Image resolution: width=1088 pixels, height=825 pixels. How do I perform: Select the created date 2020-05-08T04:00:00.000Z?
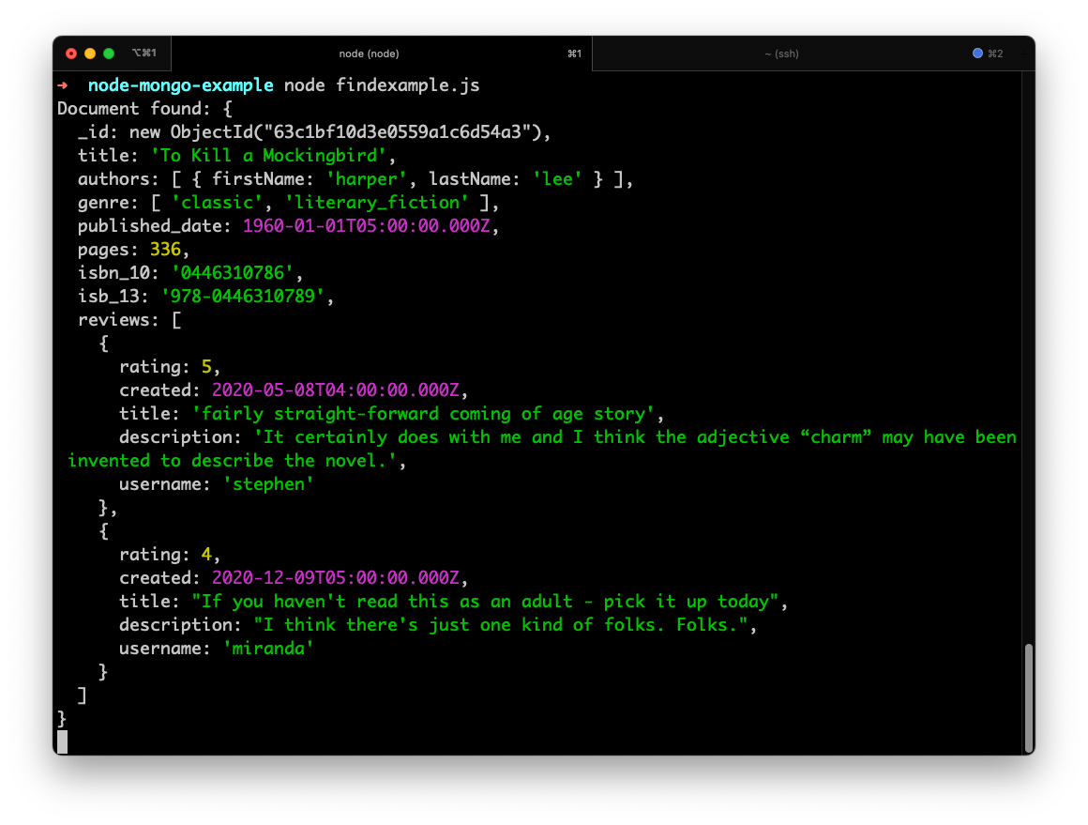335,390
